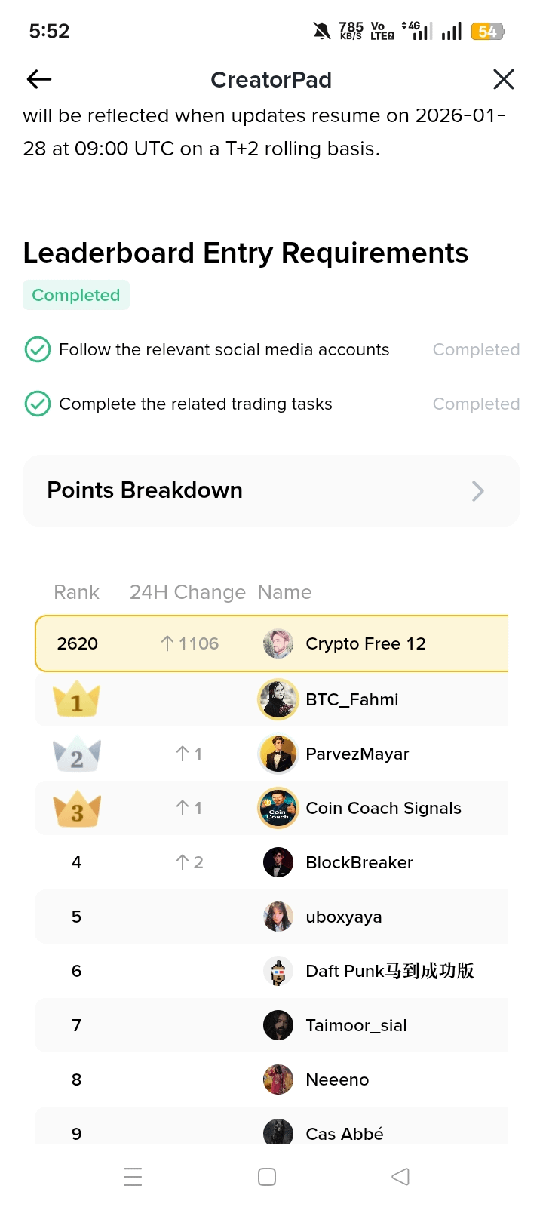Image resolution: width=543 pixels, height=1210 pixels.
Task: Tap the gold rank 1 crown
Action: click(x=77, y=700)
